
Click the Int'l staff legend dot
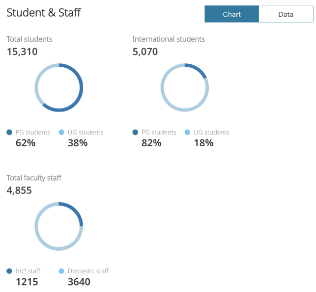tap(9, 271)
